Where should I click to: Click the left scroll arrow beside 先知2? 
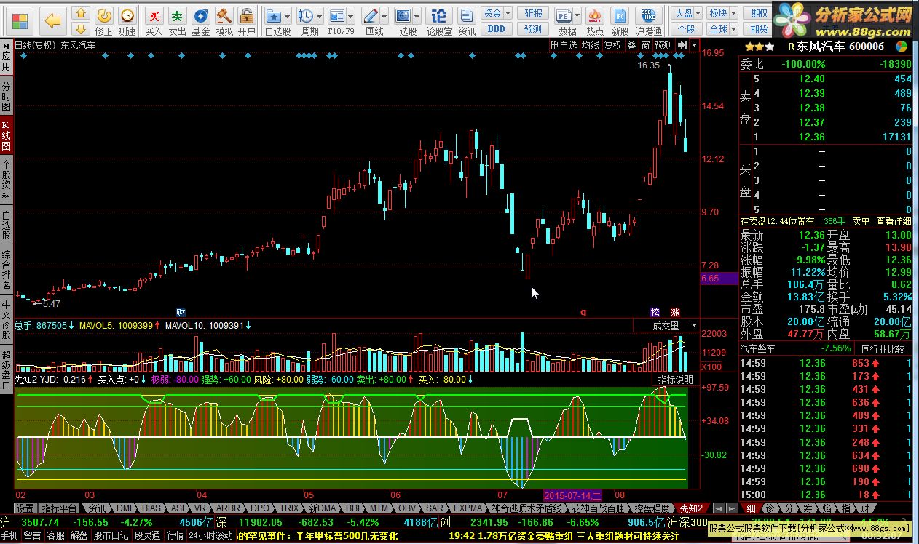718,508
